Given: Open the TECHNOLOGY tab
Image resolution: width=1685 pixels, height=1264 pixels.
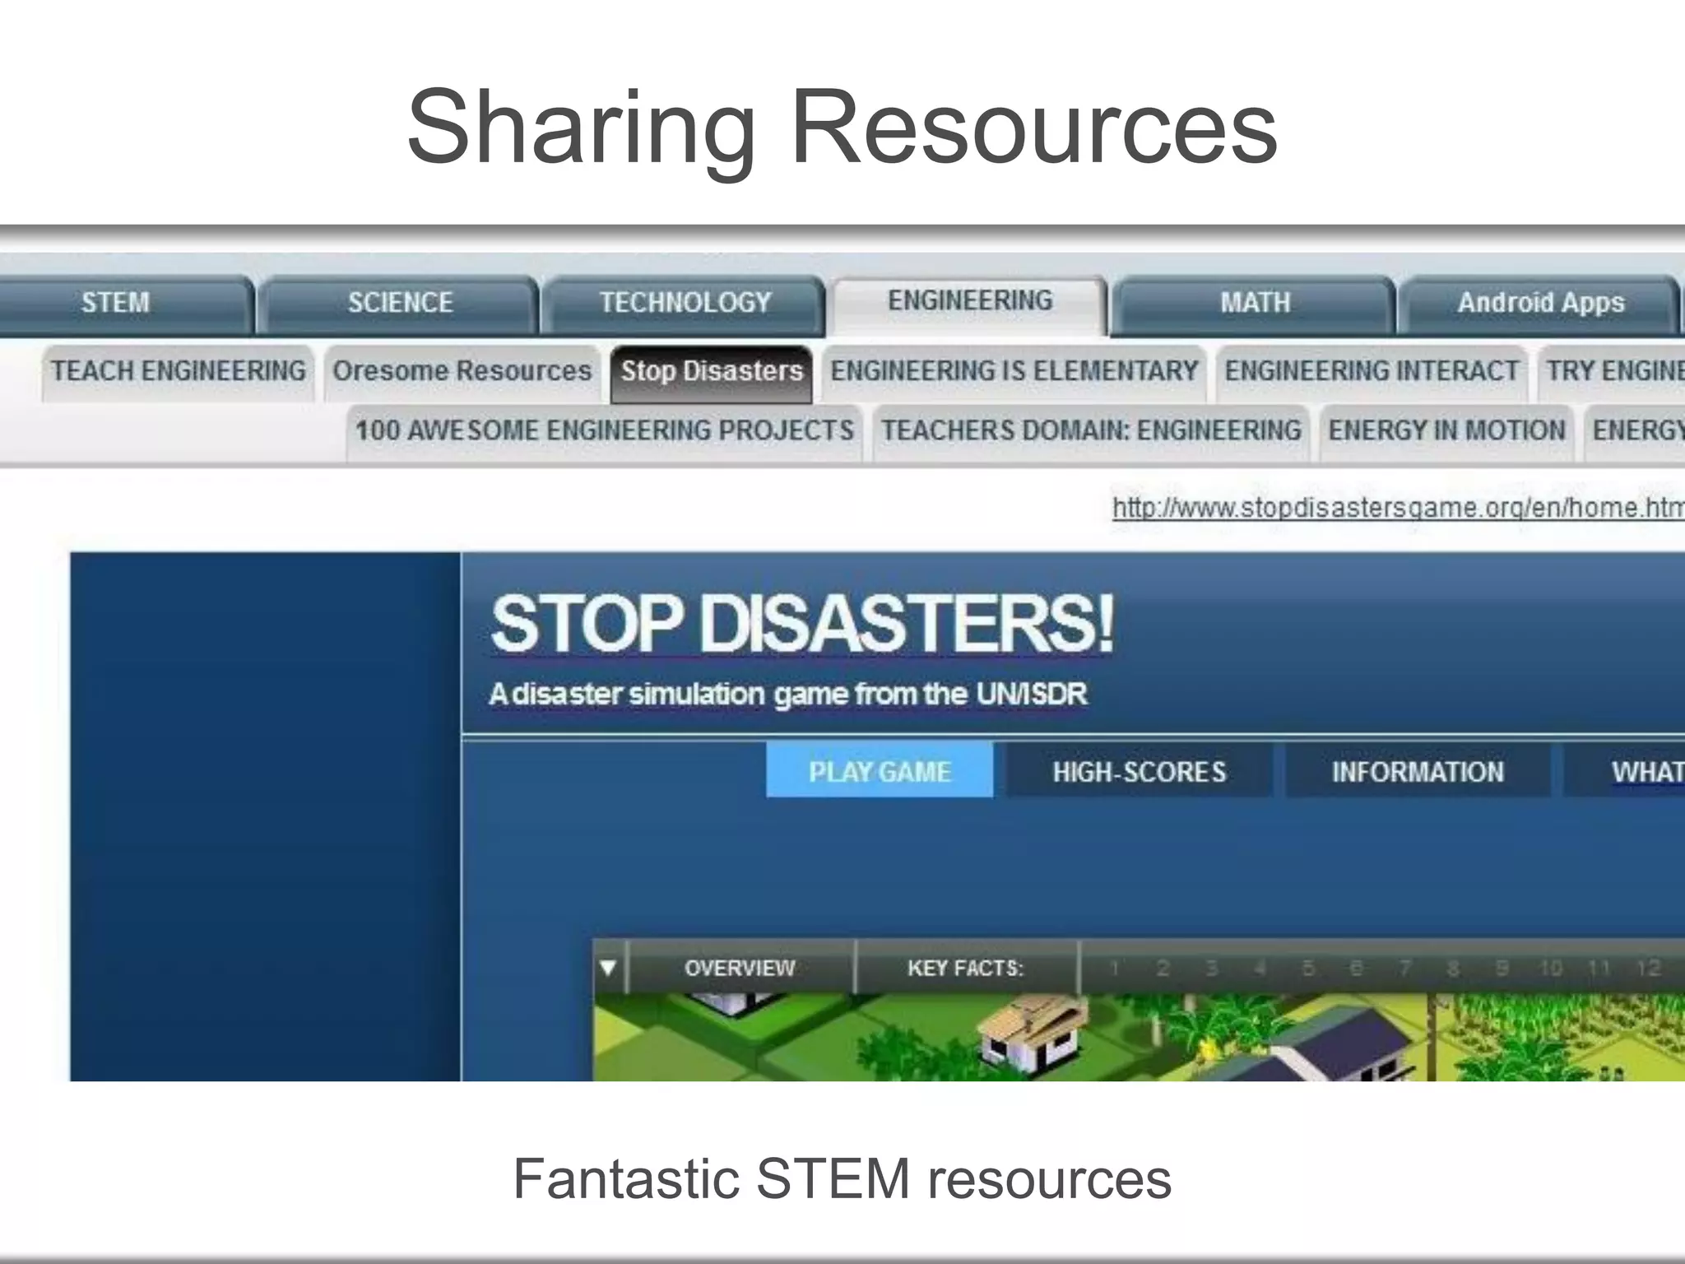Looking at the screenshot, I should 685,304.
